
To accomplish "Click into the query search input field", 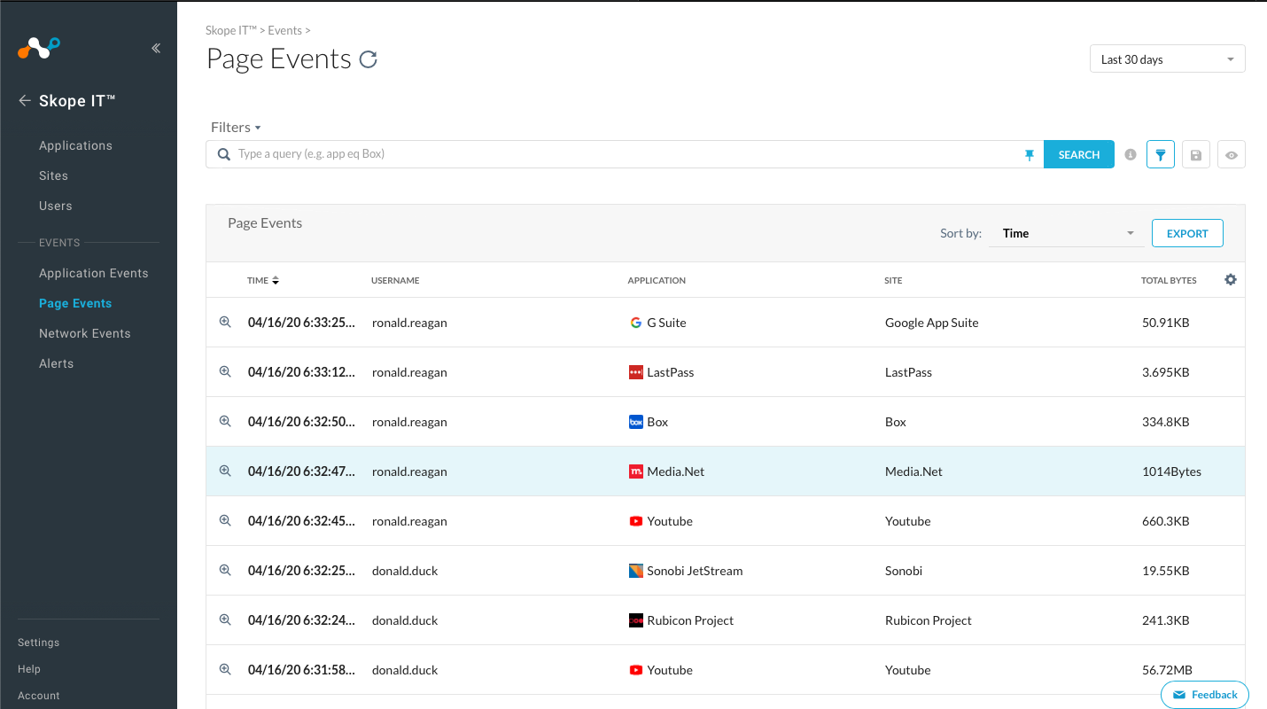I will point(620,154).
